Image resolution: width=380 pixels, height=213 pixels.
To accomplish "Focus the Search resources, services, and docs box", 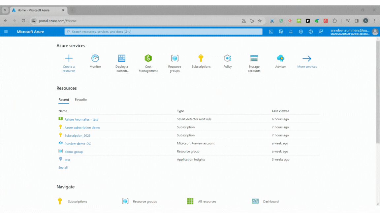I will tap(163, 32).
